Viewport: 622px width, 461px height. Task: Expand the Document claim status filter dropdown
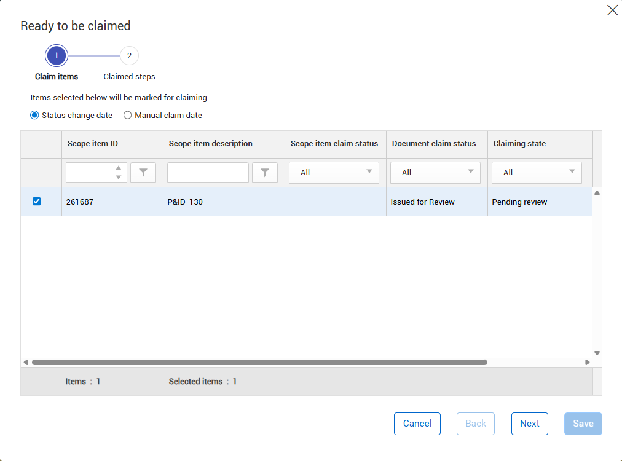point(435,173)
